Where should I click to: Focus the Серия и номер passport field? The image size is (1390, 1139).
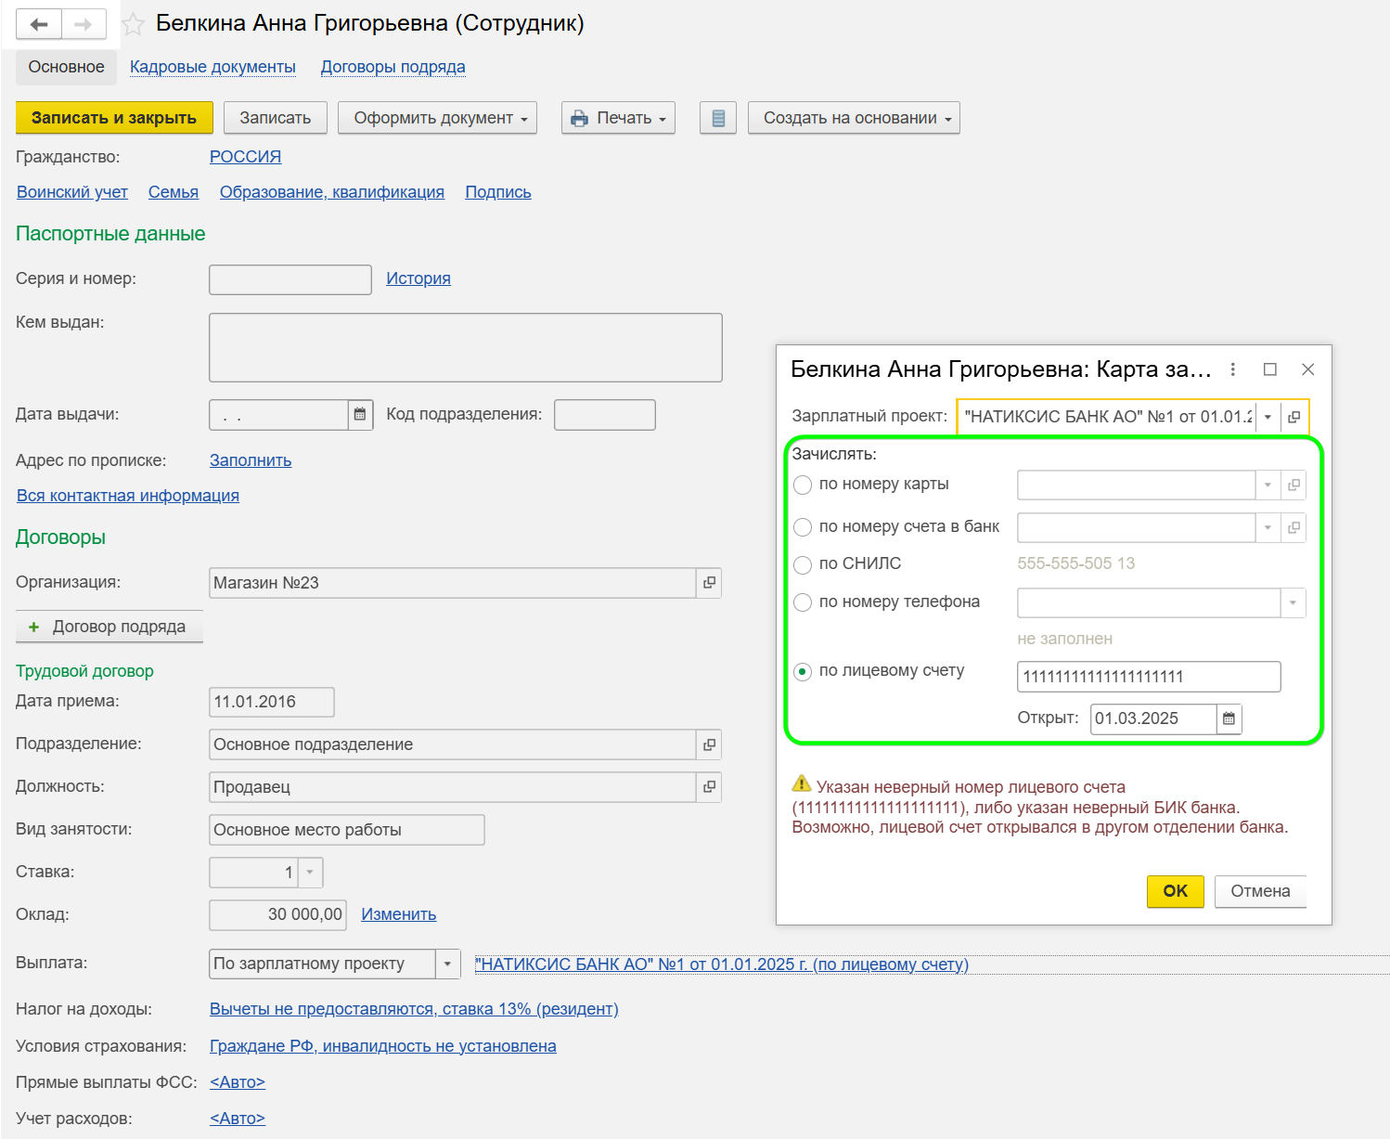[x=290, y=279]
